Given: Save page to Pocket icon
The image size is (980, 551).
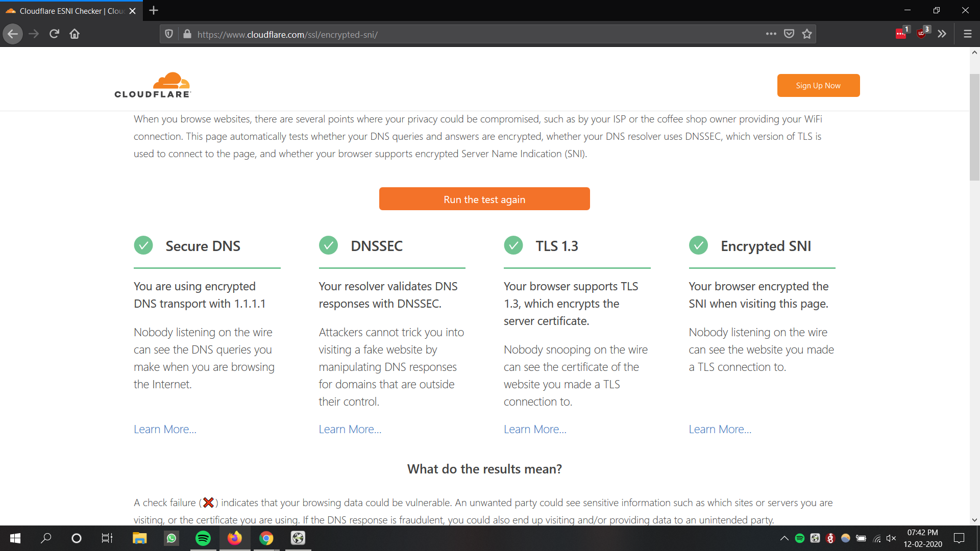Looking at the screenshot, I should 789,34.
